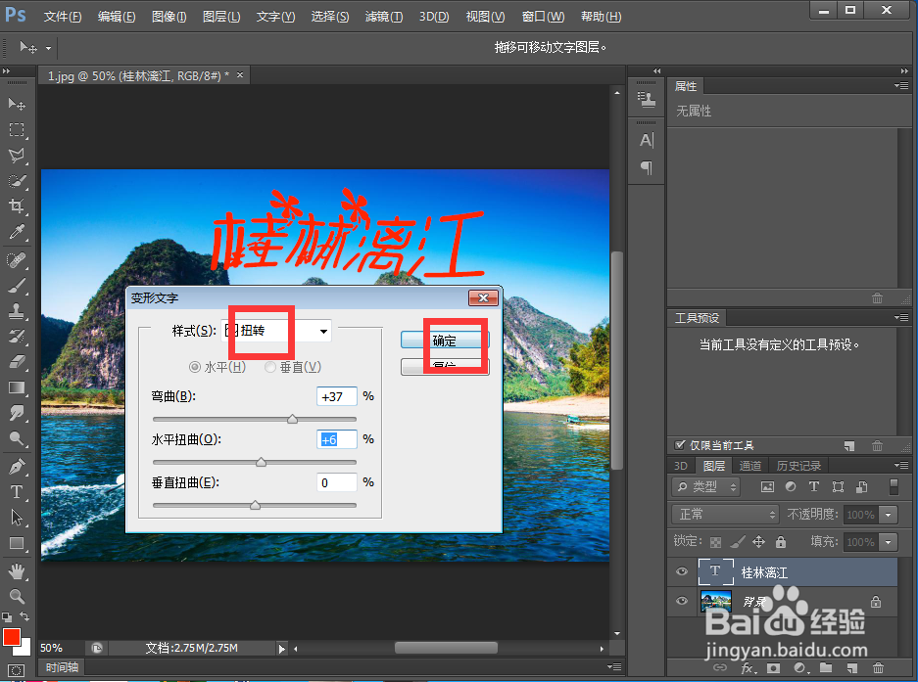The width and height of the screenshot is (918, 682).
Task: Open the 正常 blend mode dropdown
Action: pyautogui.click(x=724, y=514)
